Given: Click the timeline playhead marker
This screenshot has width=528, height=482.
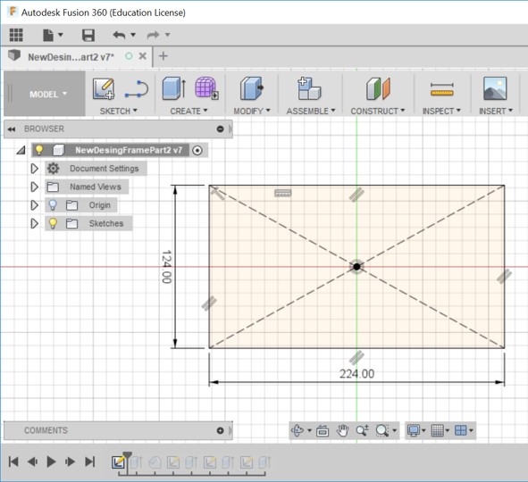Looking at the screenshot, I should click(127, 455).
